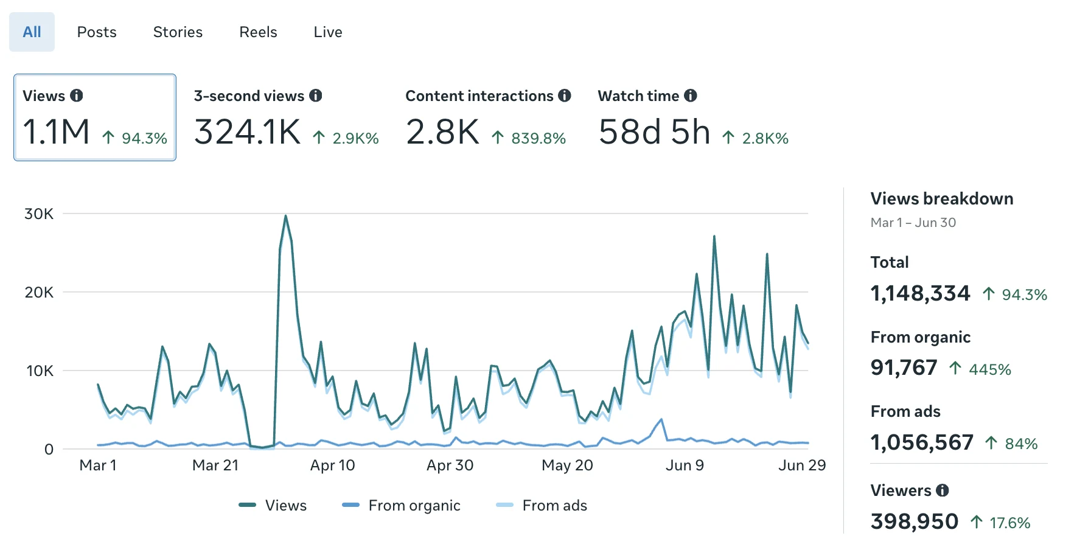Screen dimensions: 1077x544
Task: Switch to the Live tab
Action: pyautogui.click(x=328, y=32)
